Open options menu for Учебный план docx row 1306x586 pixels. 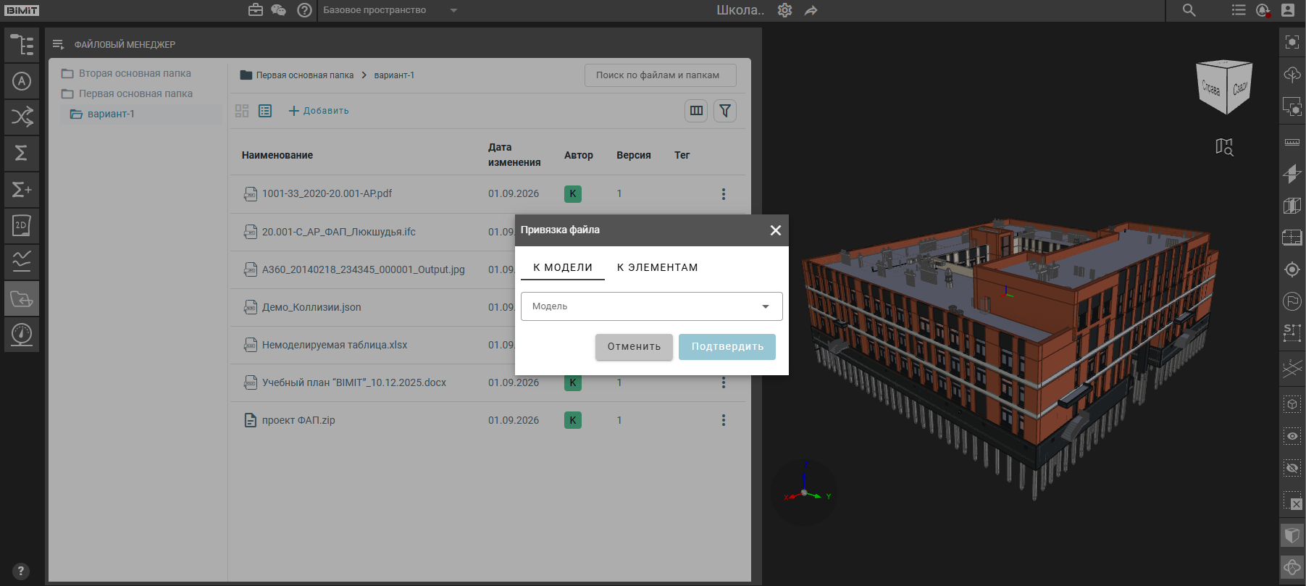coord(724,382)
